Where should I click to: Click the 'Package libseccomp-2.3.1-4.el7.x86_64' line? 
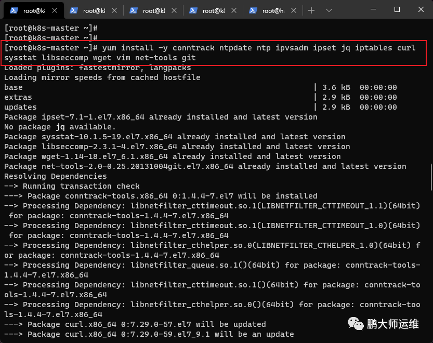[x=177, y=147]
